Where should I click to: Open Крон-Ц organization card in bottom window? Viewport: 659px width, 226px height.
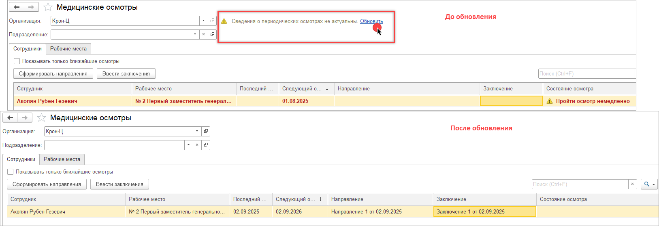tap(206, 131)
